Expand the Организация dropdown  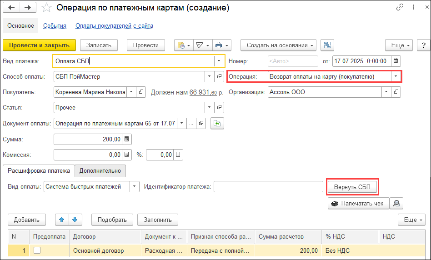pyautogui.click(x=386, y=92)
